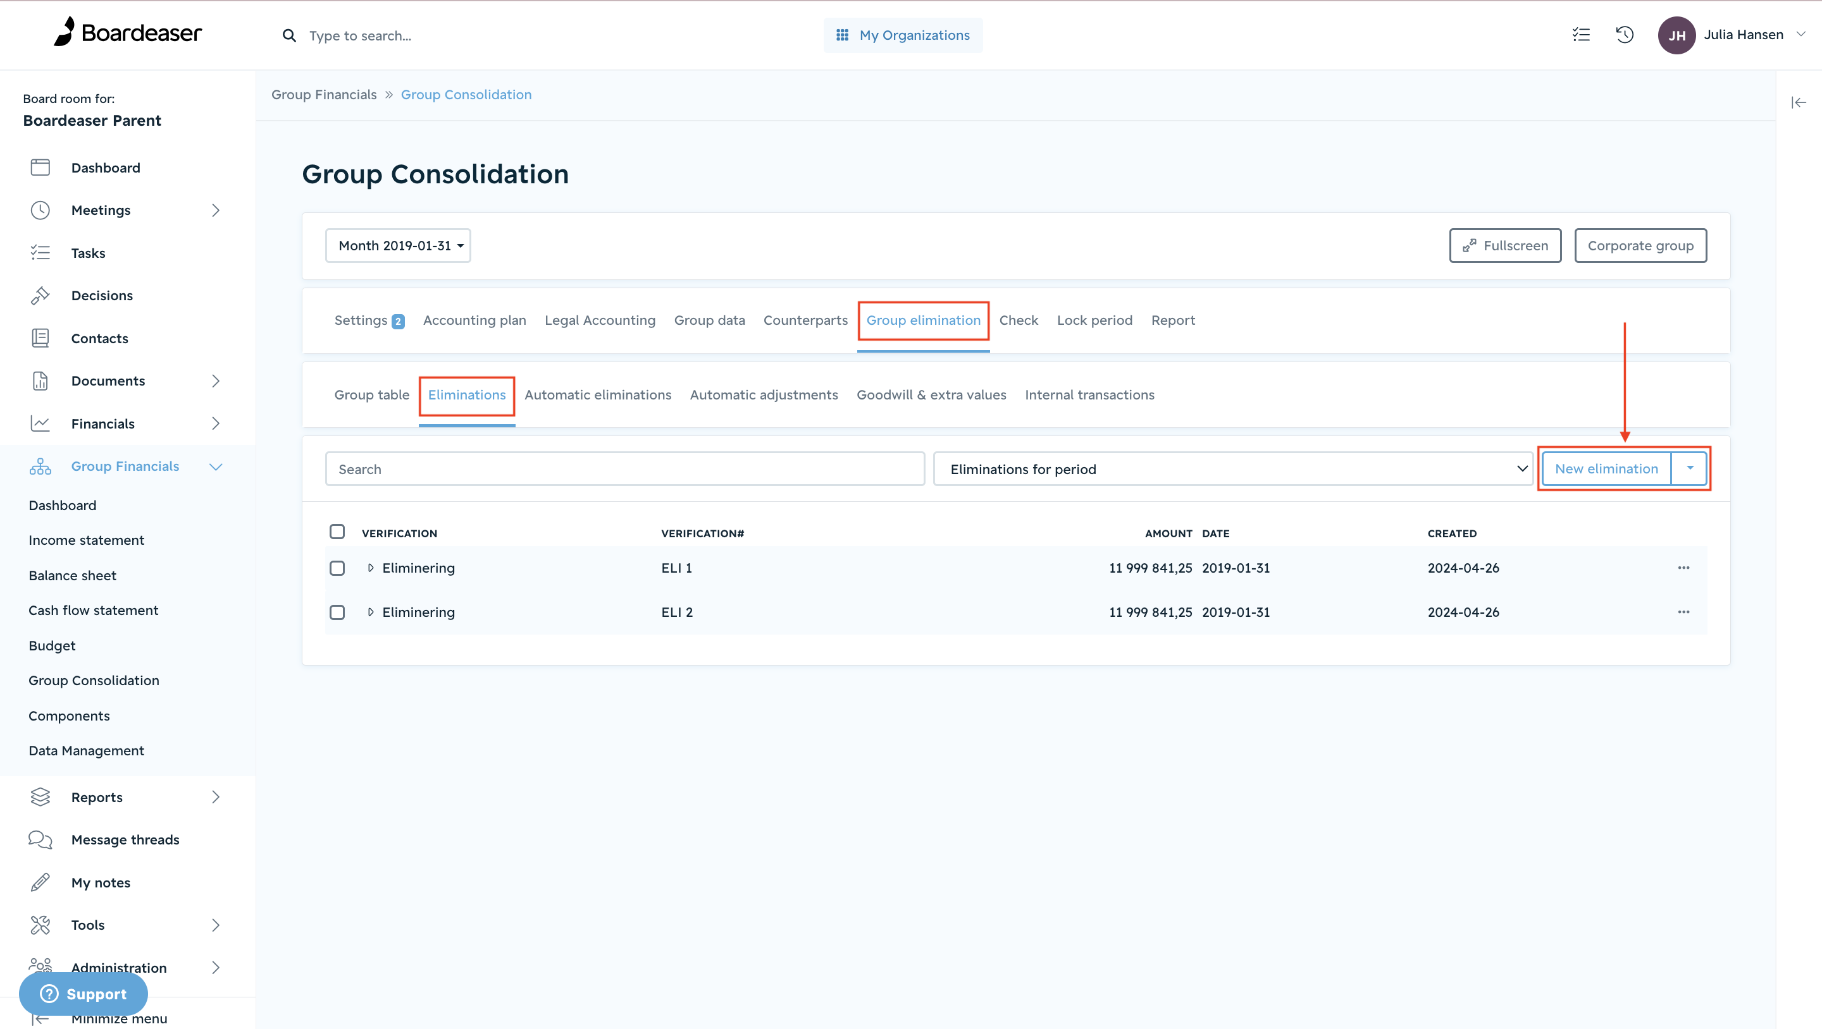Expand the Administration submenu chevron
Viewport: 1822px width, 1029px height.
click(216, 968)
